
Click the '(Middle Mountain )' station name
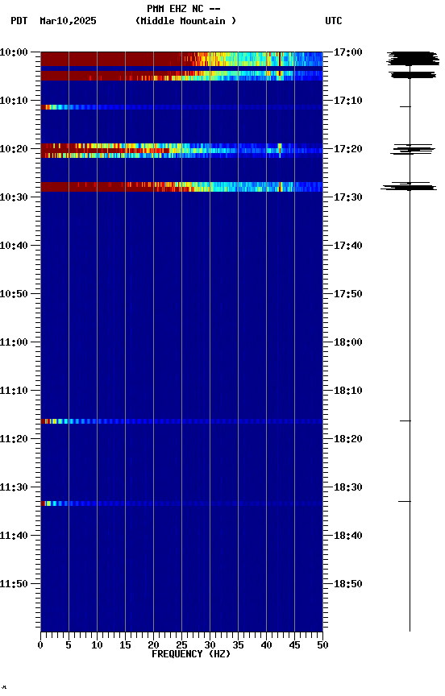pos(185,21)
